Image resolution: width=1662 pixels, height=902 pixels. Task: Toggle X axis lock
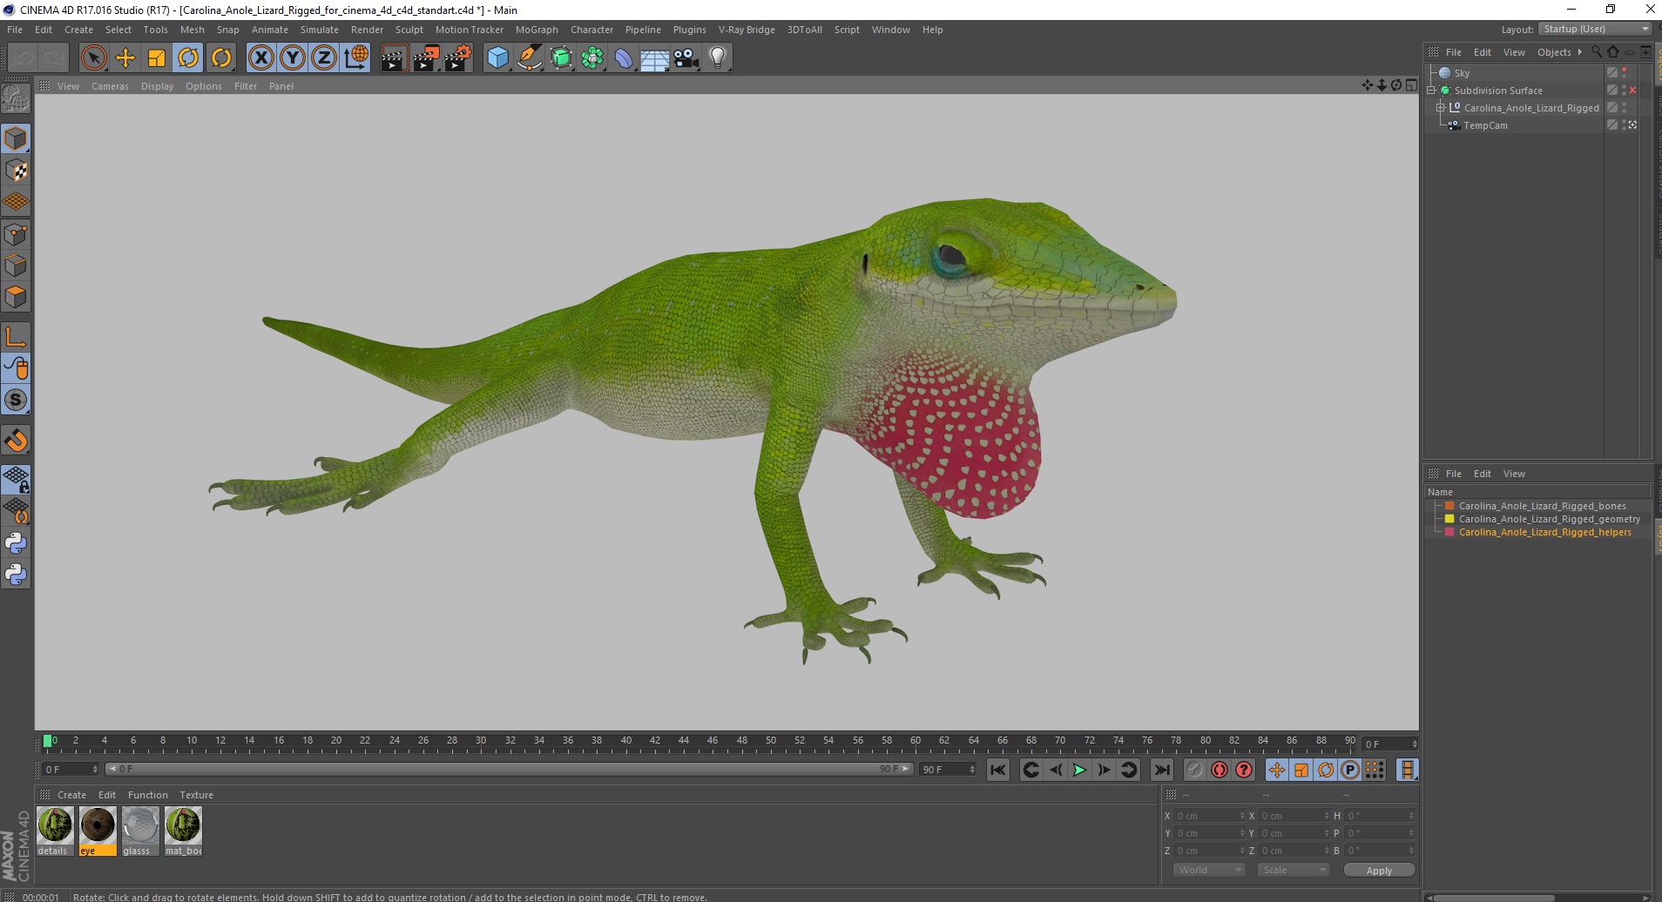260,58
